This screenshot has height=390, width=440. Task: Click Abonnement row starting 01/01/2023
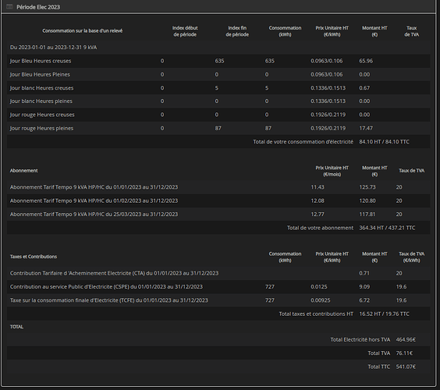94,187
